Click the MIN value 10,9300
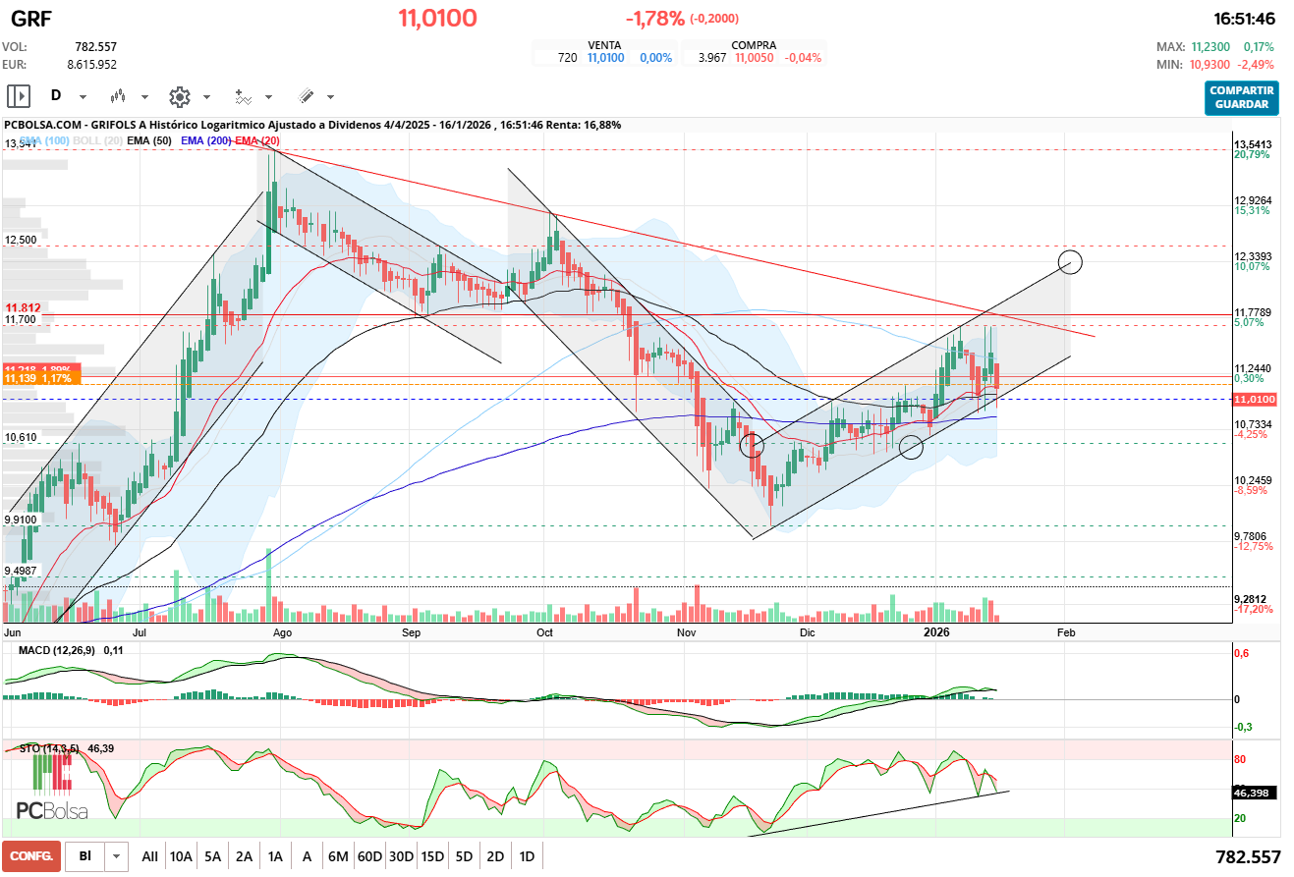 (1210, 64)
